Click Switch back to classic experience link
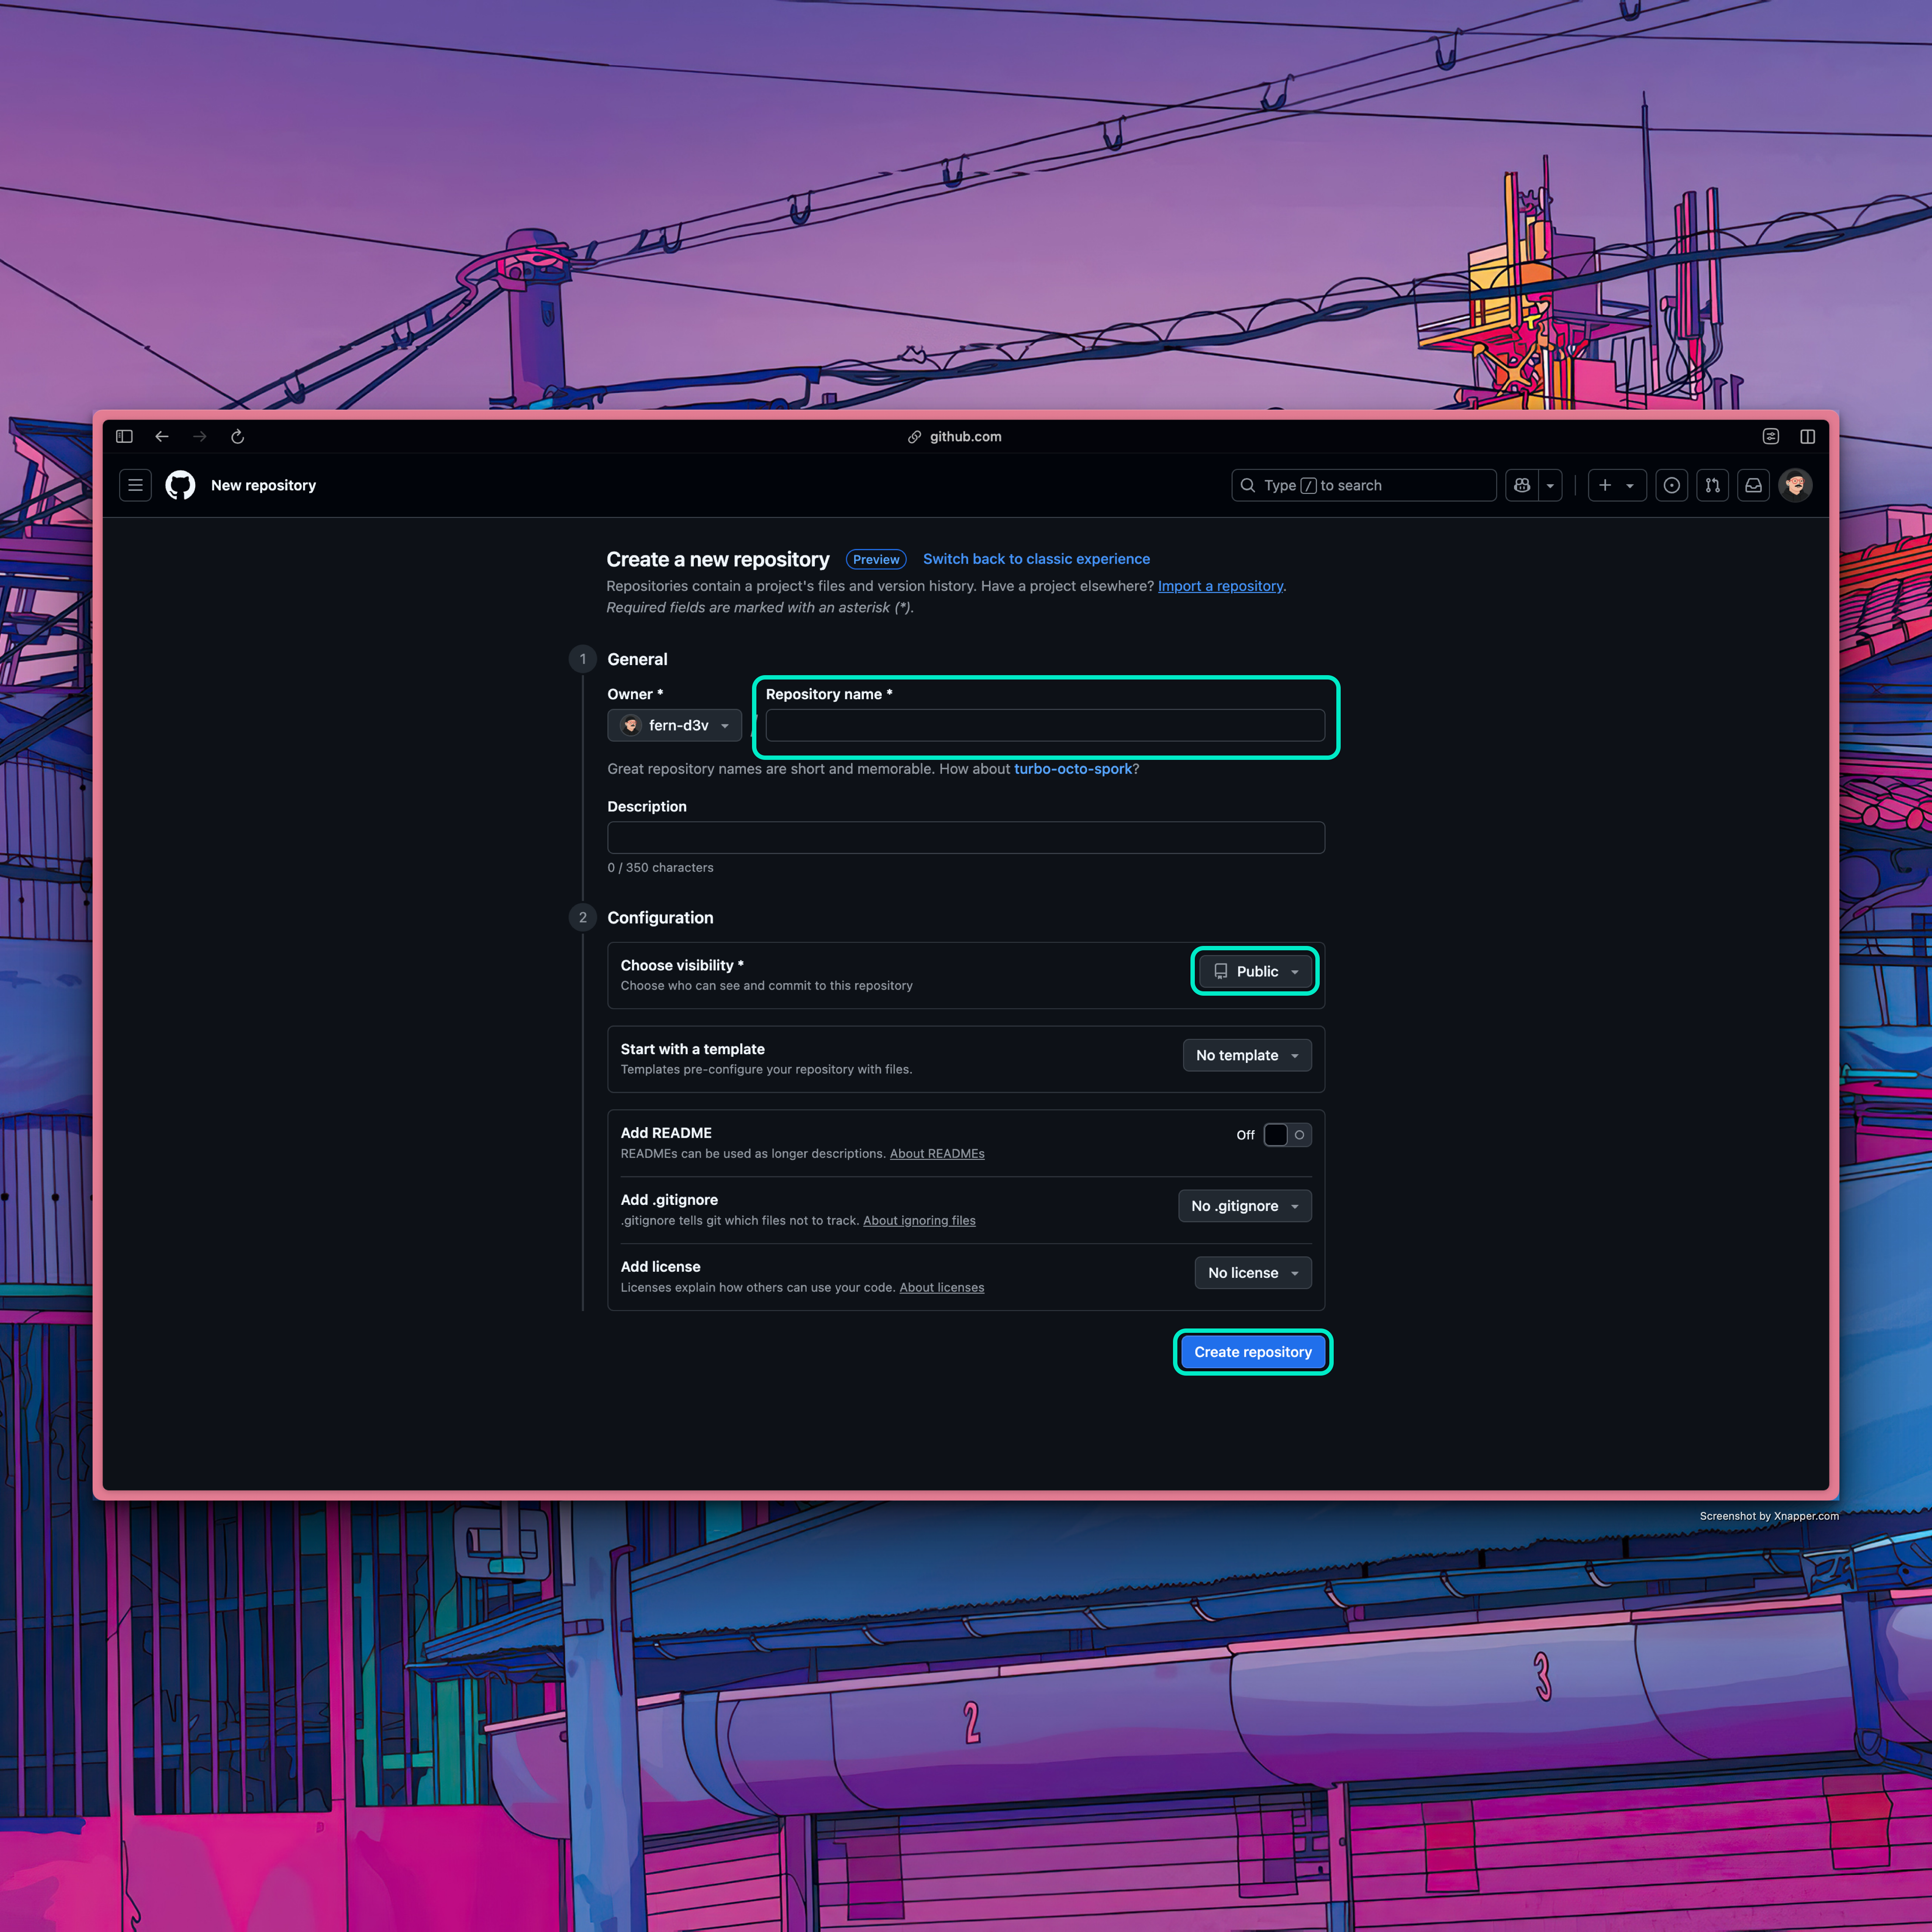Screen dimensions: 1932x1932 click(1036, 559)
